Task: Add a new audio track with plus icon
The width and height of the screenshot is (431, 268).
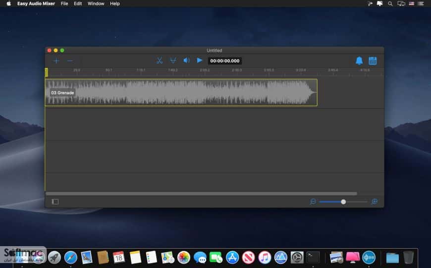Action: click(56, 61)
